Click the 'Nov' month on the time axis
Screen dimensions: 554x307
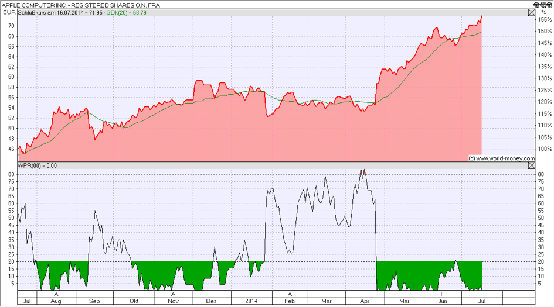[173, 301]
